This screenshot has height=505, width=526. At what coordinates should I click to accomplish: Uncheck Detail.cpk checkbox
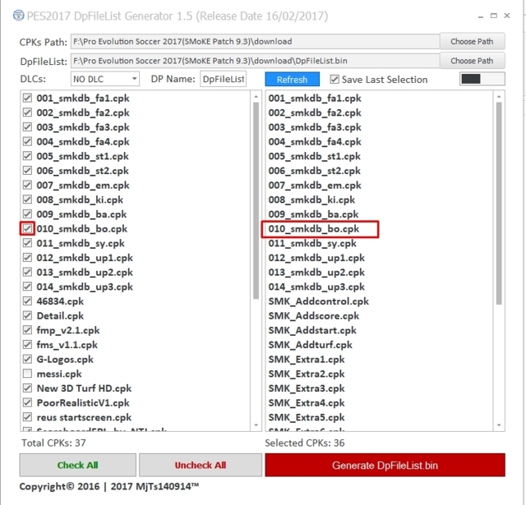pos(27,315)
